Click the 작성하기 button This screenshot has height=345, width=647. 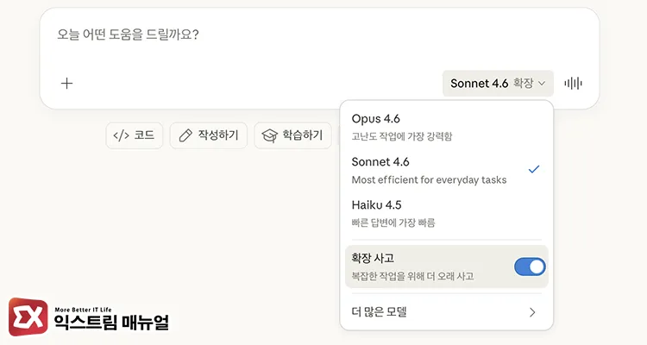tap(210, 135)
